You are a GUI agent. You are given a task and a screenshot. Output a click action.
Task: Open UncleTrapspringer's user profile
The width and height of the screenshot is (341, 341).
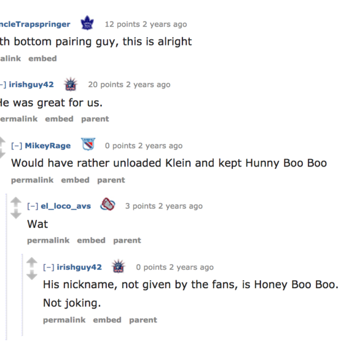click(35, 24)
